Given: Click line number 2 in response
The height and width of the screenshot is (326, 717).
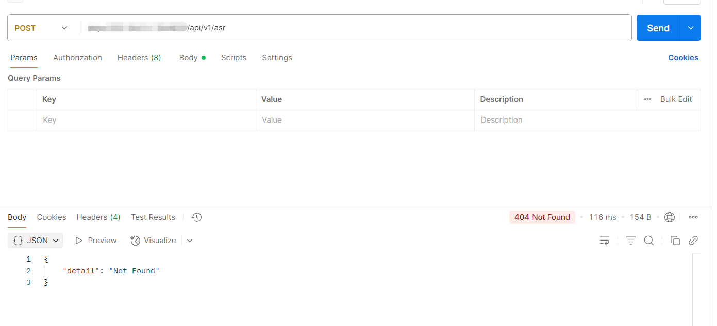Looking at the screenshot, I should (28, 271).
